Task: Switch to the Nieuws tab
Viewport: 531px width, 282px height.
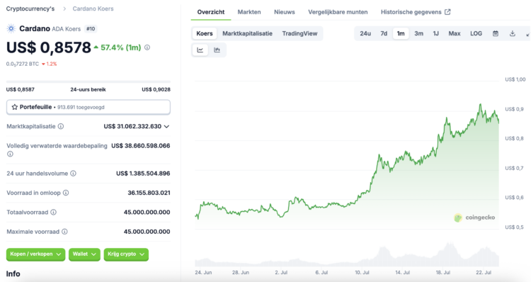Action: [x=285, y=12]
